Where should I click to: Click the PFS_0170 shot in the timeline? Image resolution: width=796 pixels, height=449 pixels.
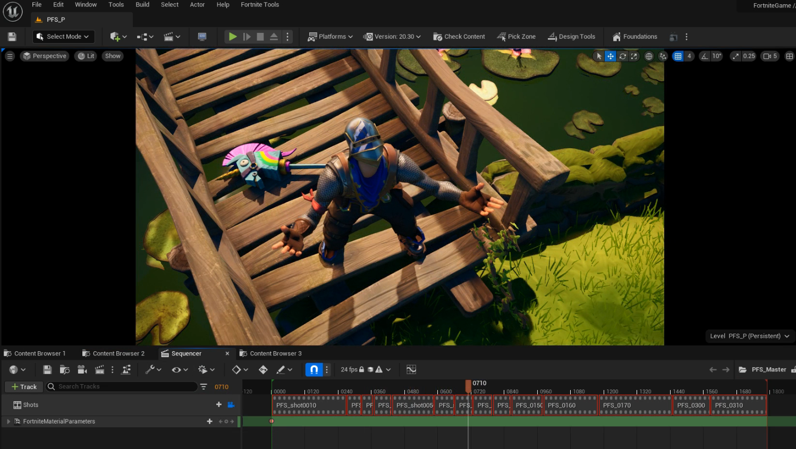634,405
